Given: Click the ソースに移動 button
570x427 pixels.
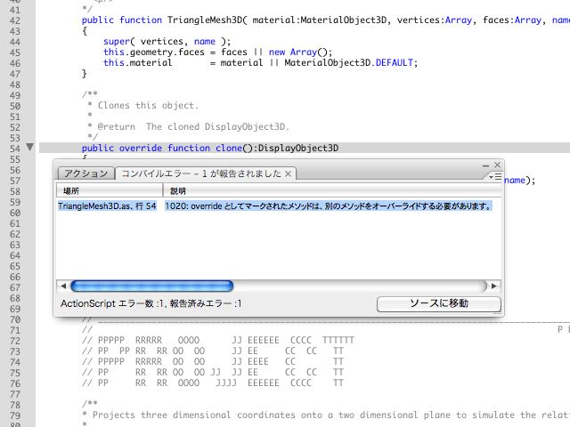Looking at the screenshot, I should [437, 303].
